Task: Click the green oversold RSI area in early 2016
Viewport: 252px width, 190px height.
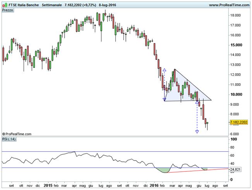Action: coord(163,170)
